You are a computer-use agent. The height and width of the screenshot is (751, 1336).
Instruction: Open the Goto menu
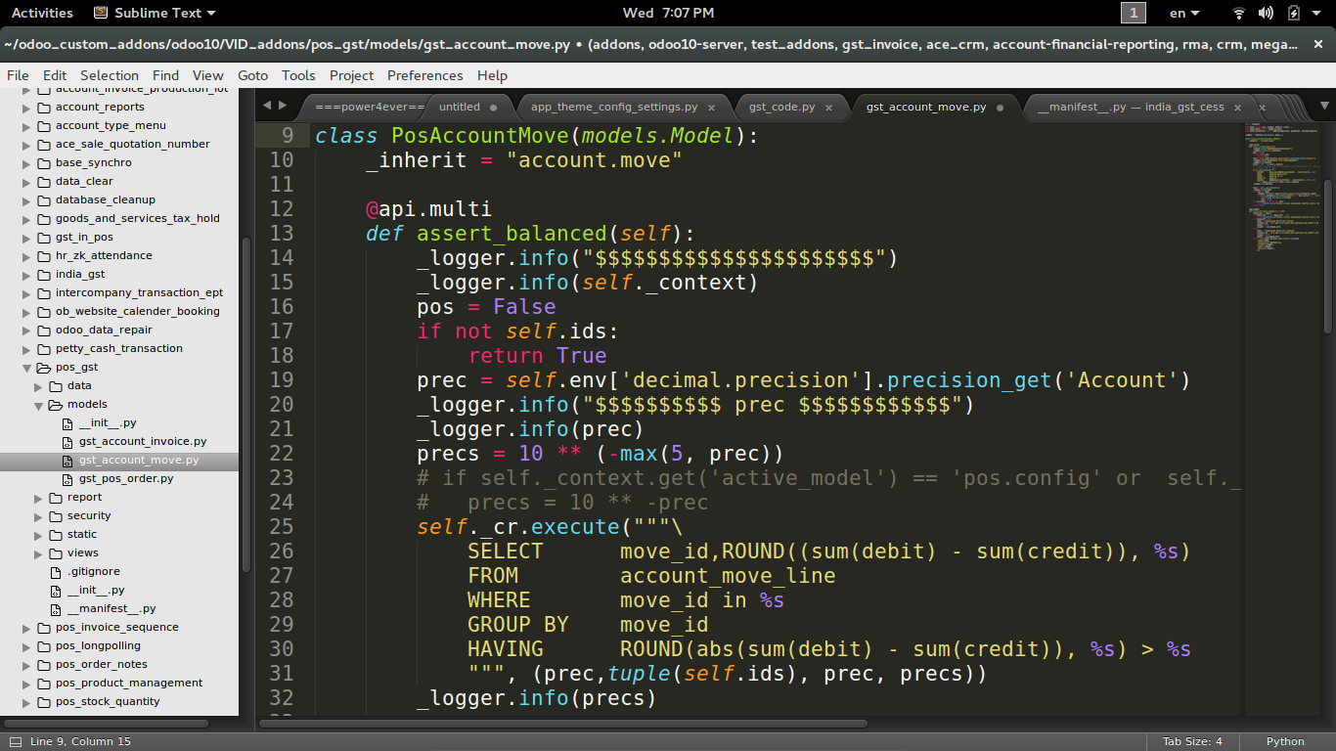click(x=252, y=75)
